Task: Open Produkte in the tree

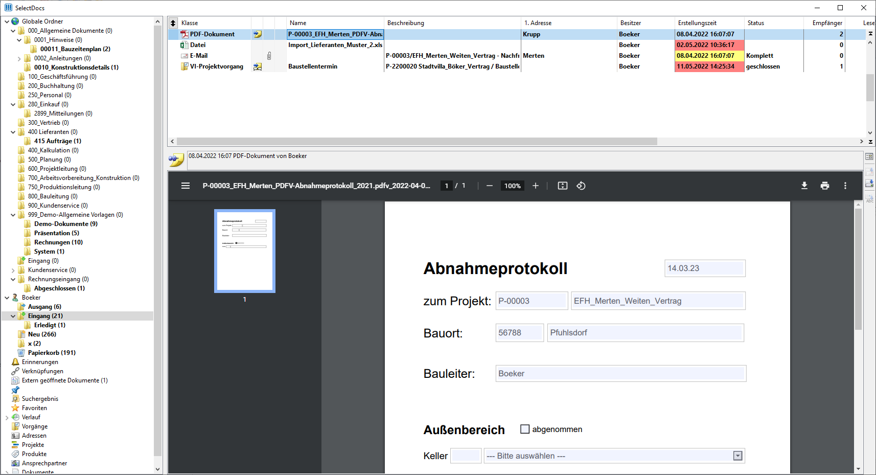Action: pyautogui.click(x=34, y=454)
